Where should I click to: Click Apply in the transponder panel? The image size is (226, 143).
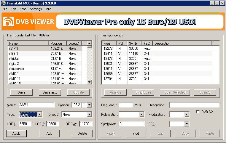click(x=111, y=134)
